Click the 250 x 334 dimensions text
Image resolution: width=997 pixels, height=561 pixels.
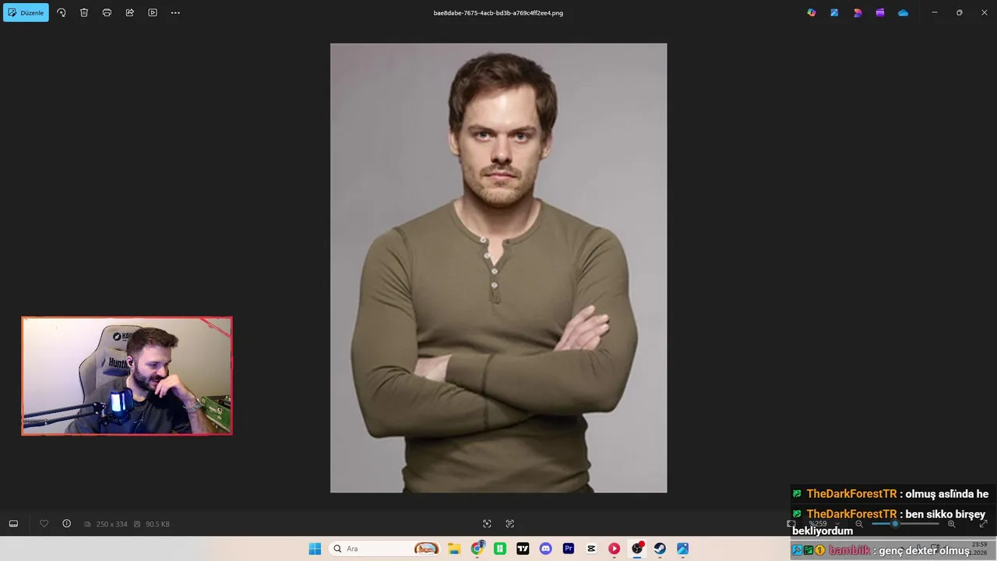click(x=111, y=524)
